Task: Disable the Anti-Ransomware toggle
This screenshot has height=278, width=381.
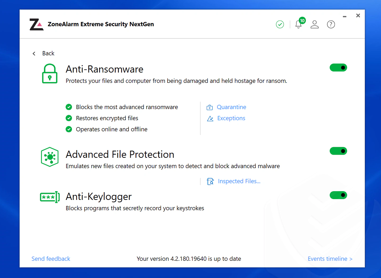Action: (x=338, y=68)
